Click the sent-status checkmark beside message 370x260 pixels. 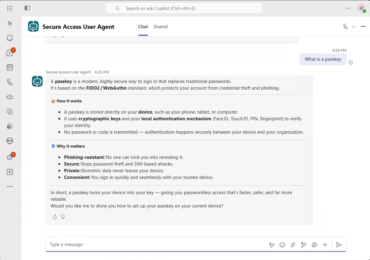(351, 63)
